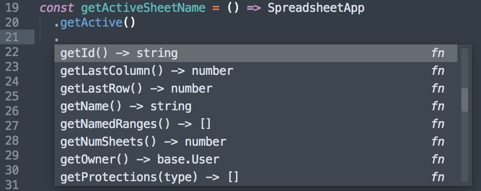The width and height of the screenshot is (481, 191).
Task: Click highlighted line number 21
Action: coord(12,37)
